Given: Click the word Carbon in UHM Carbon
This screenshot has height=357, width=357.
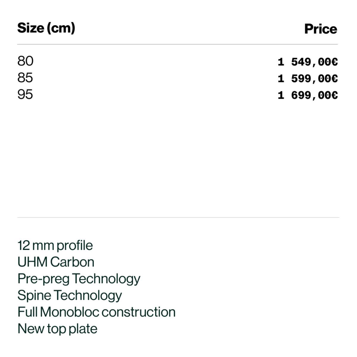Looking at the screenshot, I should [72, 262].
